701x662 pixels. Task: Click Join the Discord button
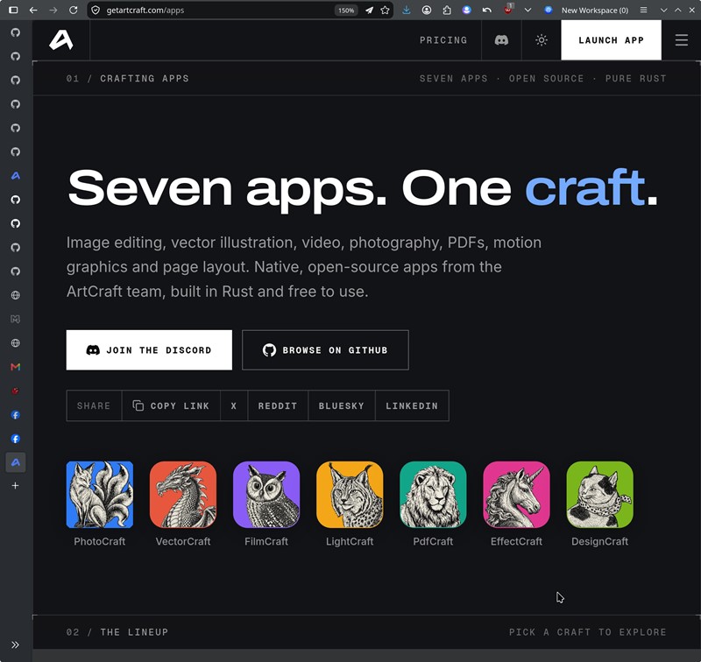pyautogui.click(x=149, y=349)
